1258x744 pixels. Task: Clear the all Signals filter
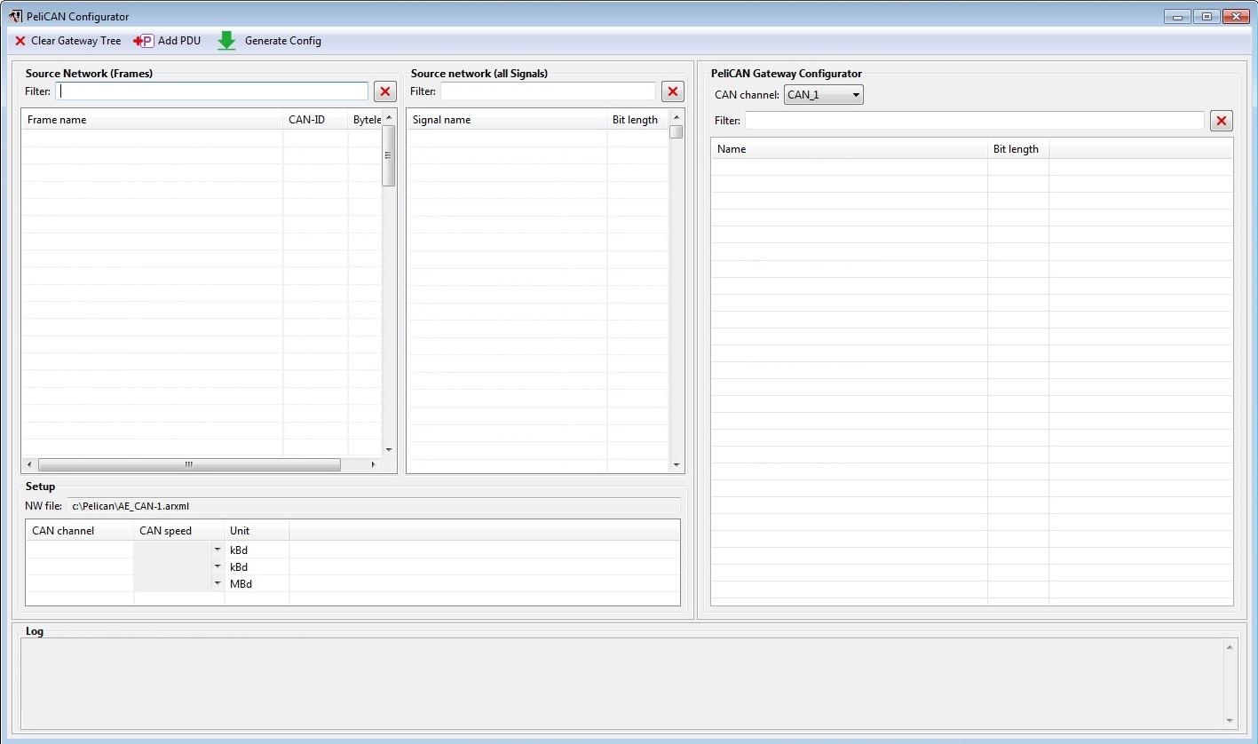673,91
